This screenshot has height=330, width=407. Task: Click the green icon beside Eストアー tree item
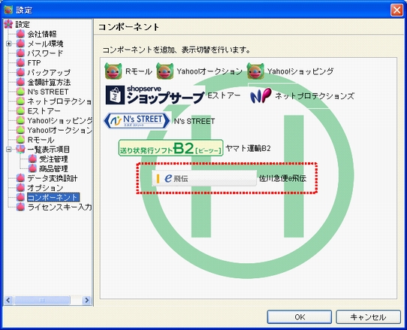pyautogui.click(x=20, y=111)
